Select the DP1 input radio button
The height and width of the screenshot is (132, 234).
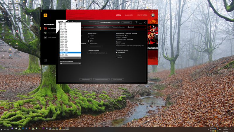[x=89, y=41]
